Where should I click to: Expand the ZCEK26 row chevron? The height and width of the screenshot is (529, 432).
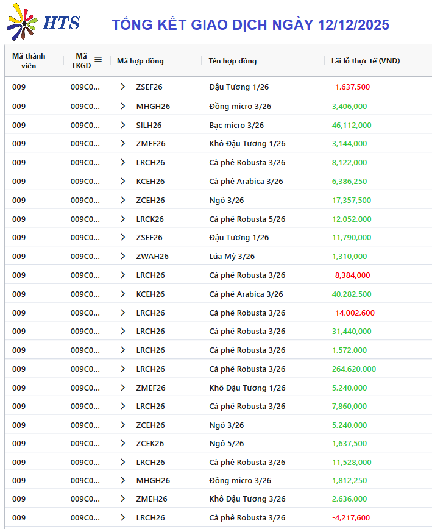tap(123, 444)
